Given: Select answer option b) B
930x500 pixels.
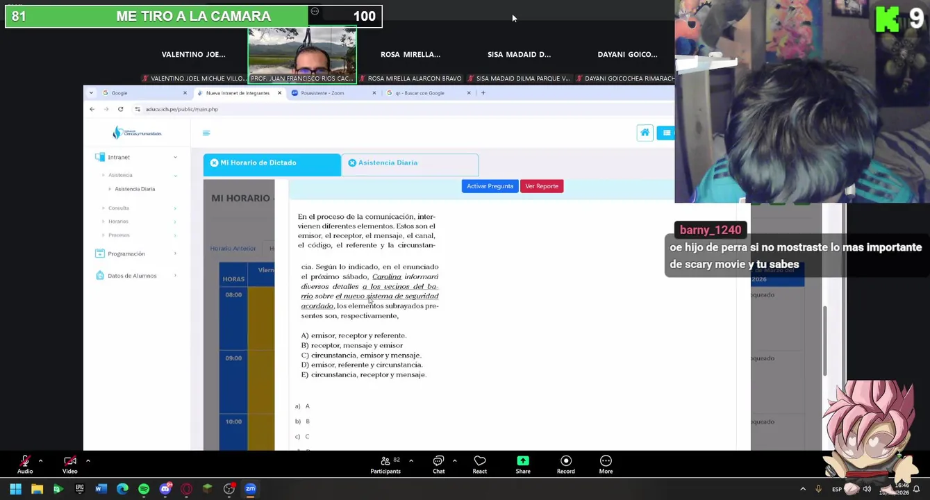Looking at the screenshot, I should tap(302, 422).
